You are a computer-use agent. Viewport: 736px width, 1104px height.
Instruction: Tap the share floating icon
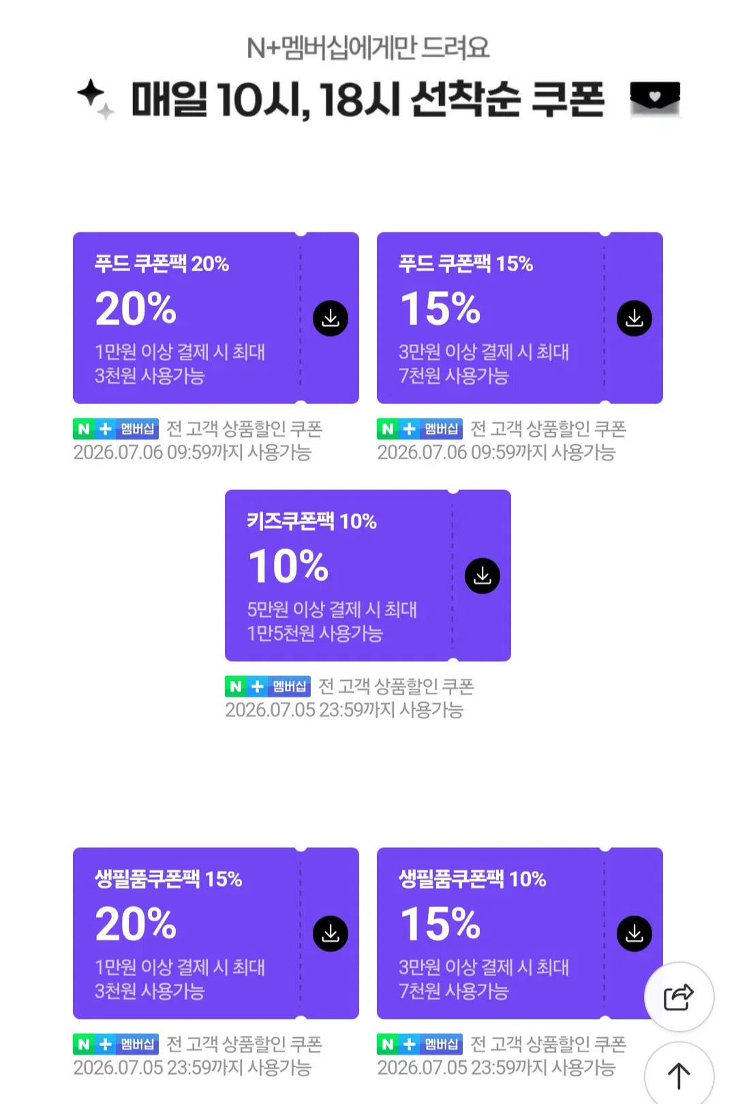pos(679,997)
